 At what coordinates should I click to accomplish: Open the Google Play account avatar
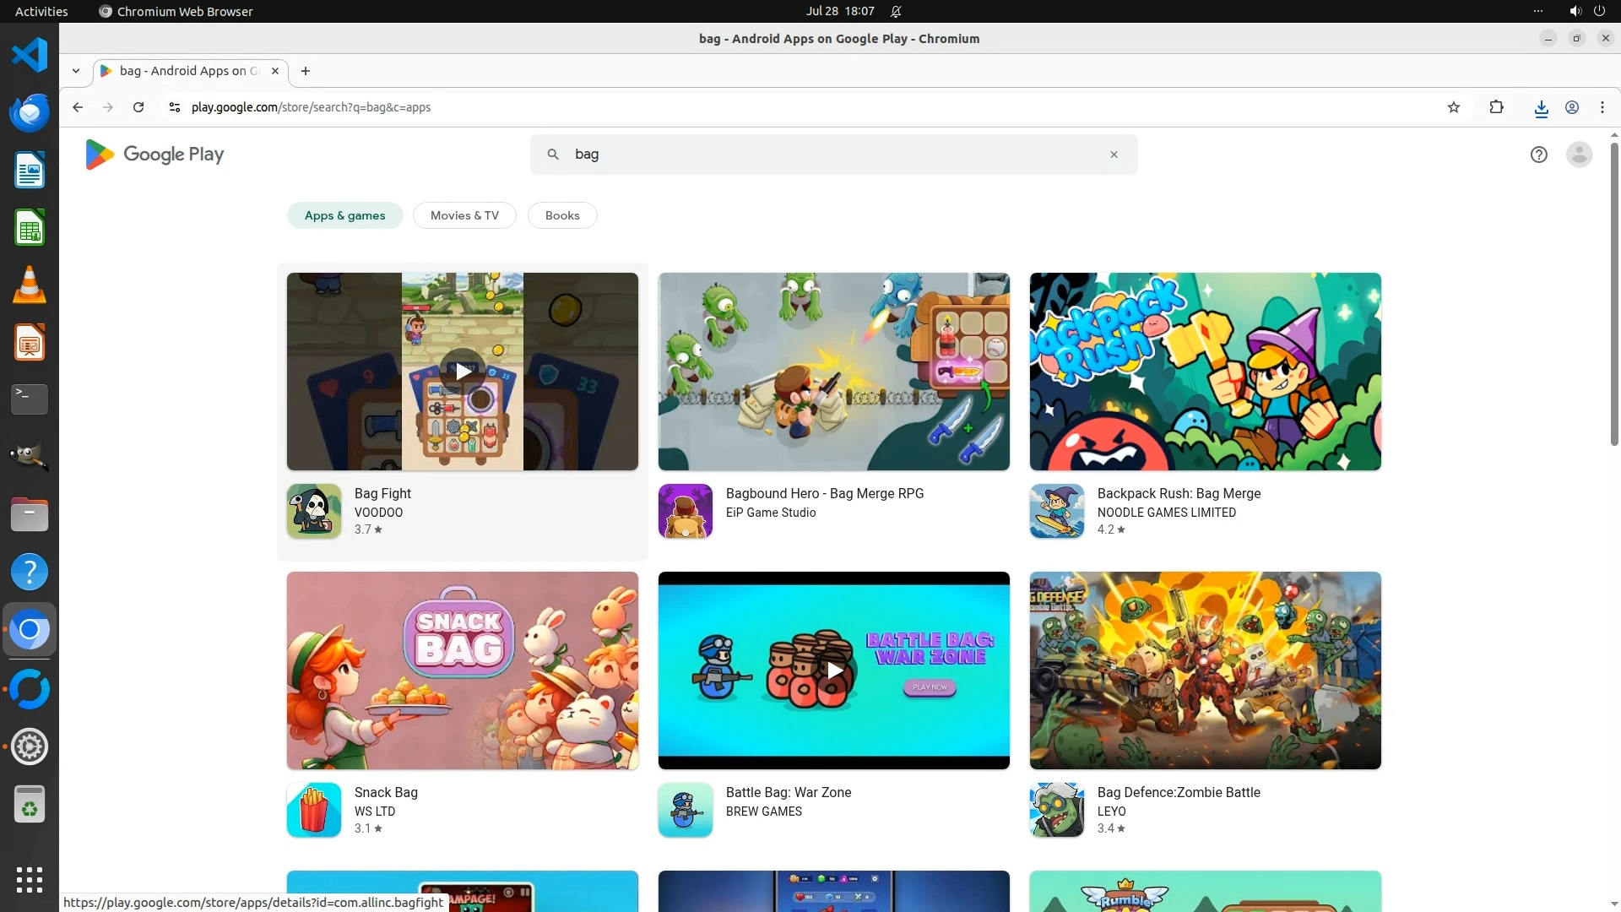[1579, 155]
